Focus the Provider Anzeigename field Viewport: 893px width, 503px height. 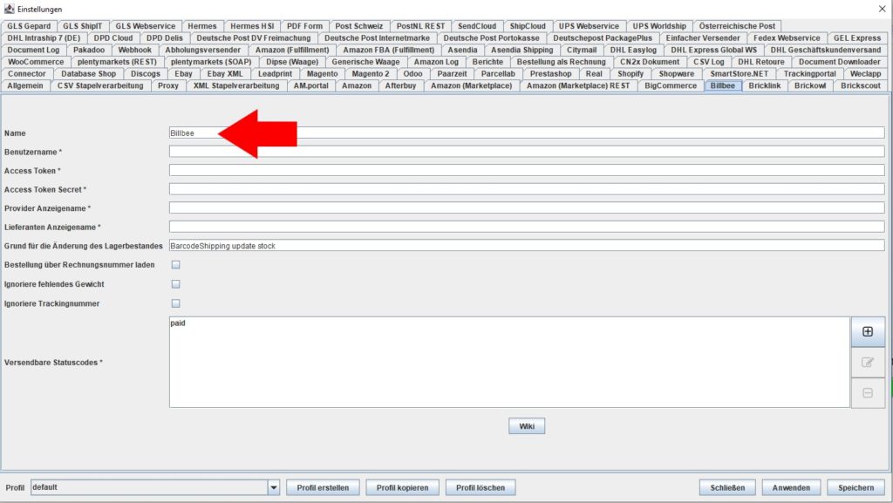(527, 208)
